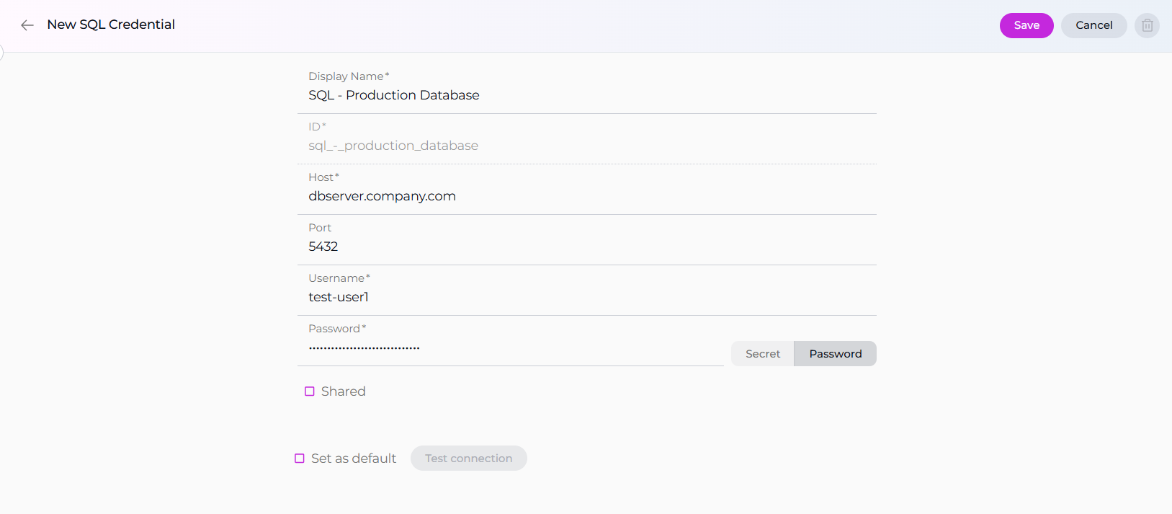Click the "Display Name" field label
1172x514 pixels.
(x=346, y=76)
